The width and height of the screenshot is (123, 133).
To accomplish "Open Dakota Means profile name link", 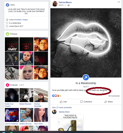I will [x=65, y=2].
